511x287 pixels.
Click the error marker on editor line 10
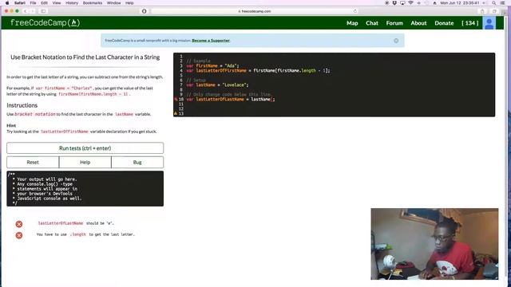click(176, 99)
